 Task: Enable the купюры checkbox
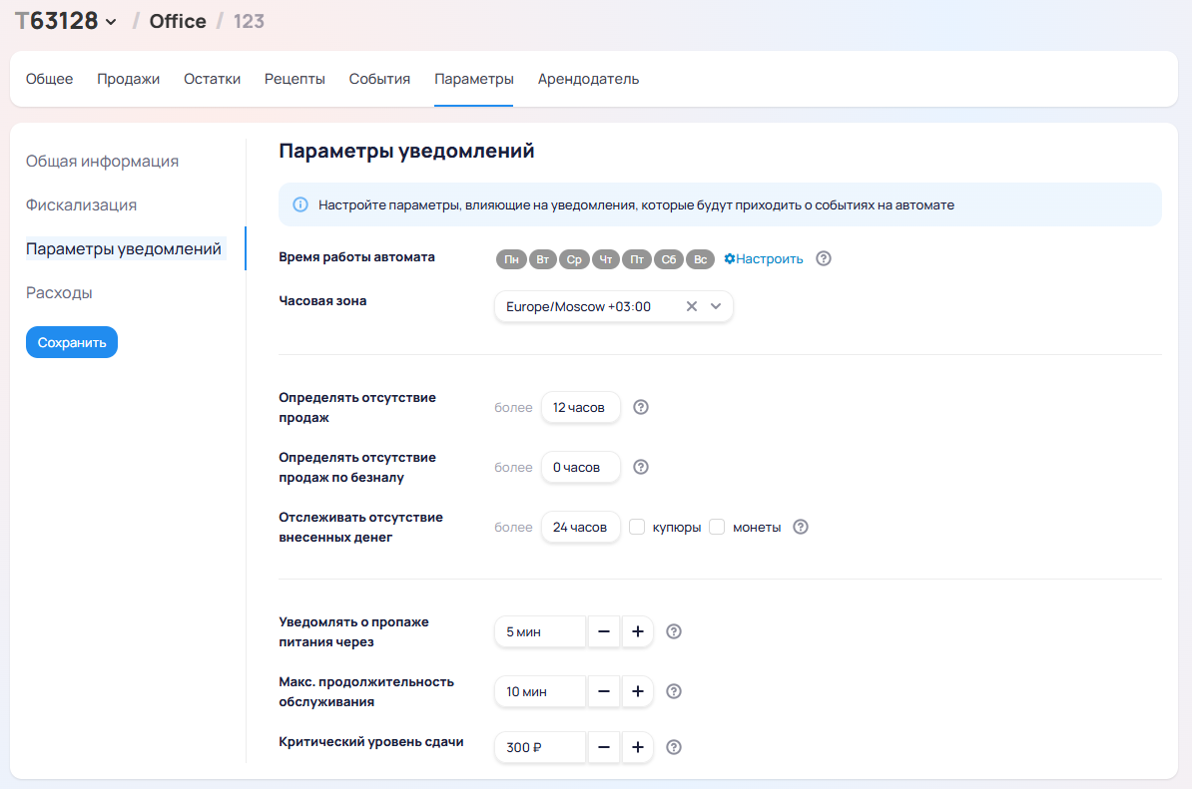pyautogui.click(x=637, y=527)
